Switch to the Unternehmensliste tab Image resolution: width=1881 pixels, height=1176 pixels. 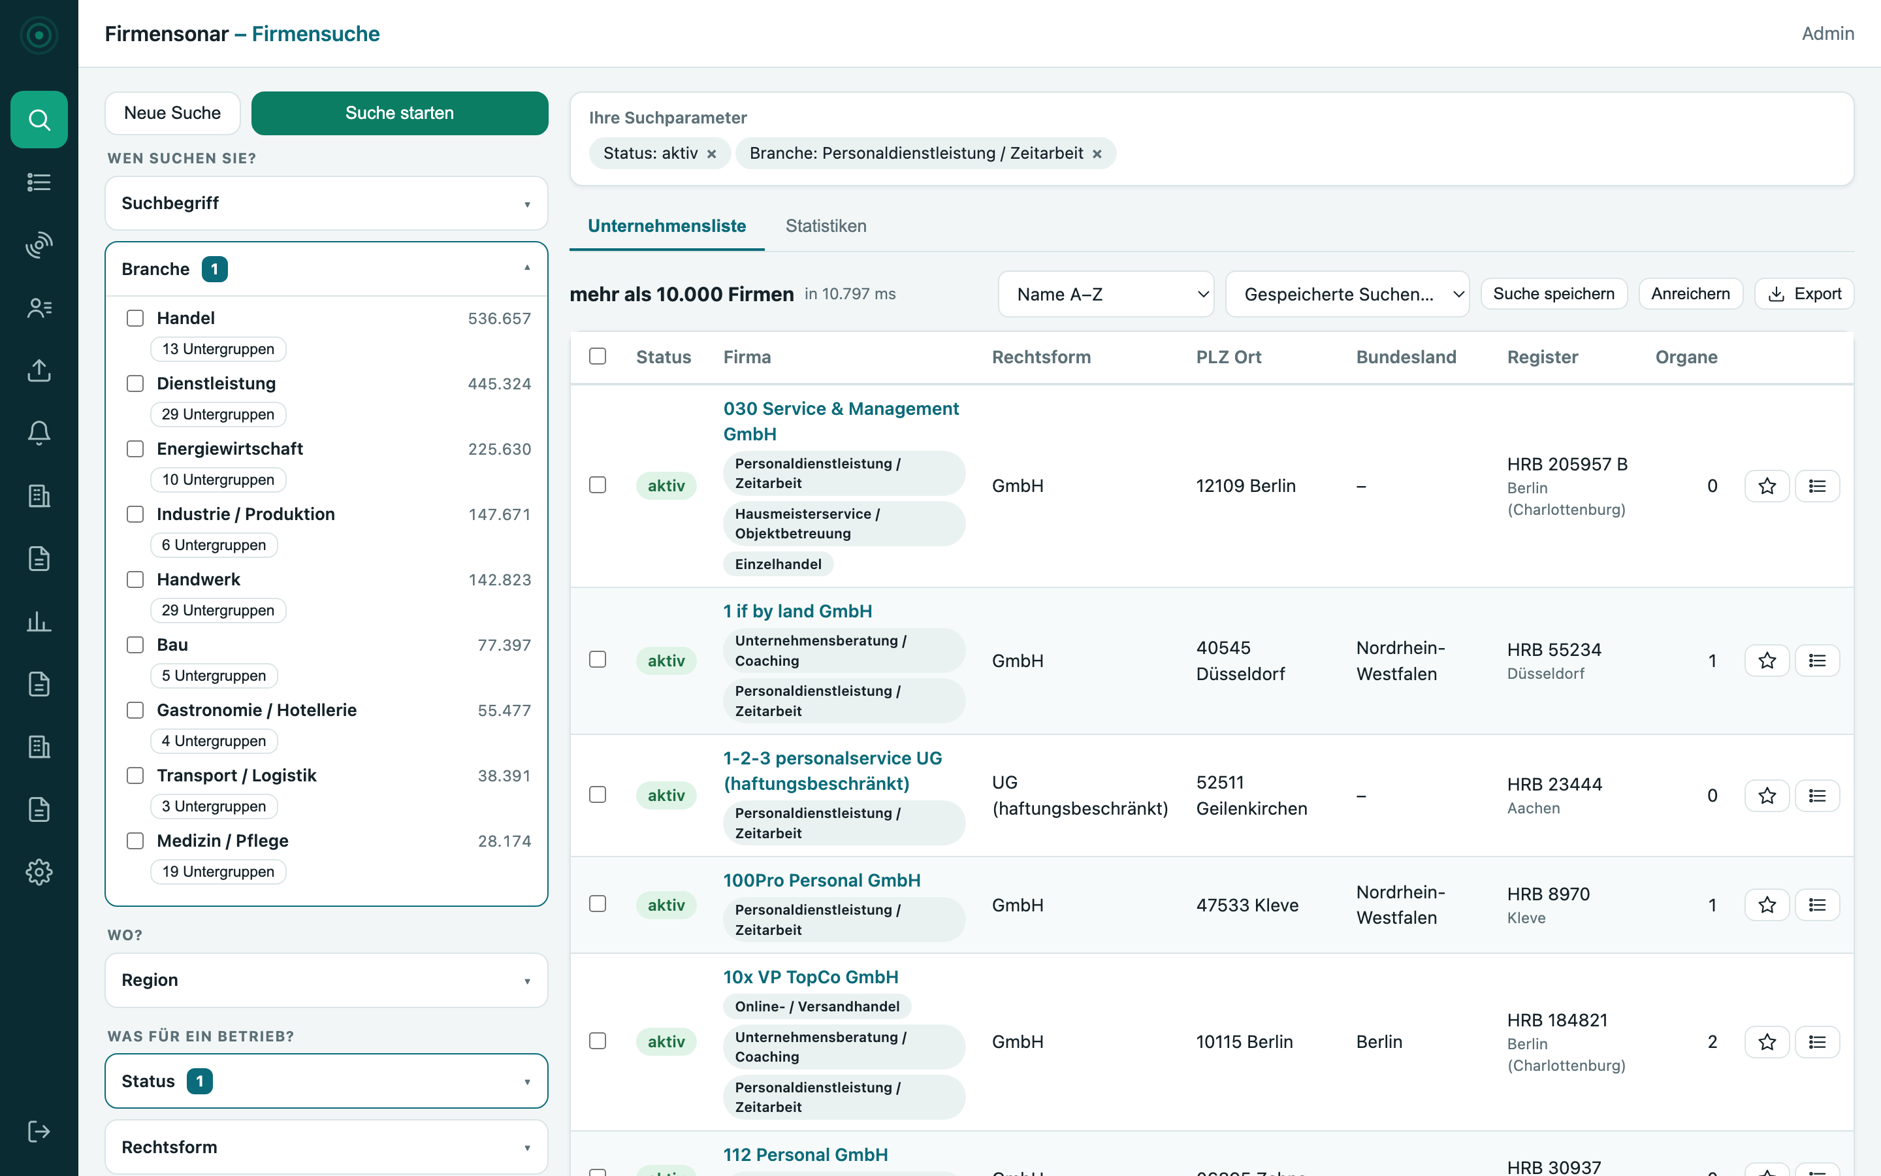coord(667,226)
